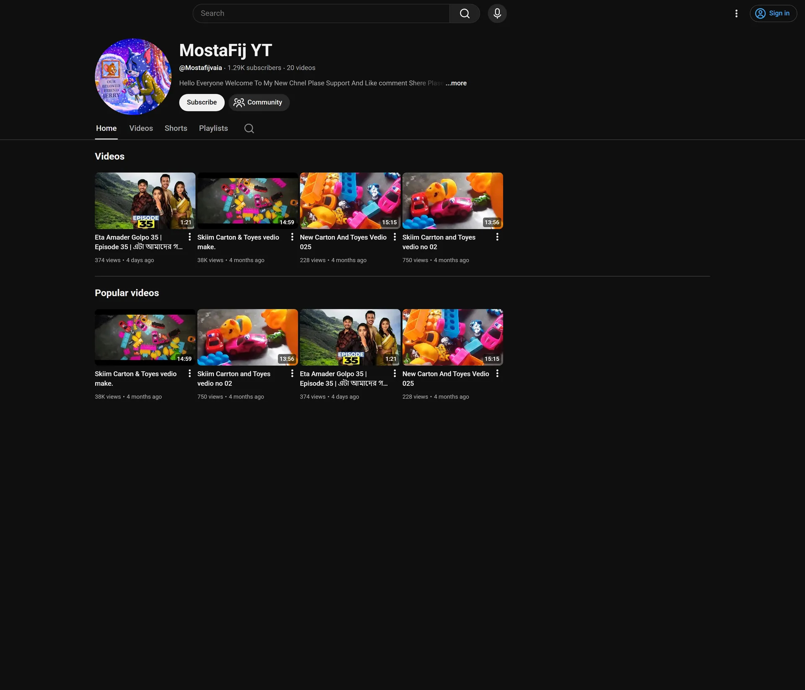Open title Skiim Carton & Toyes vedio in Popular videos

[135, 379]
